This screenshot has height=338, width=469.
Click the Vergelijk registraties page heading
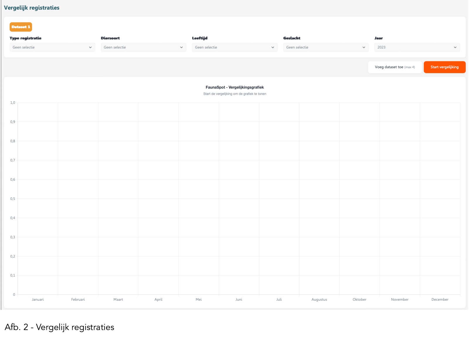(x=32, y=8)
